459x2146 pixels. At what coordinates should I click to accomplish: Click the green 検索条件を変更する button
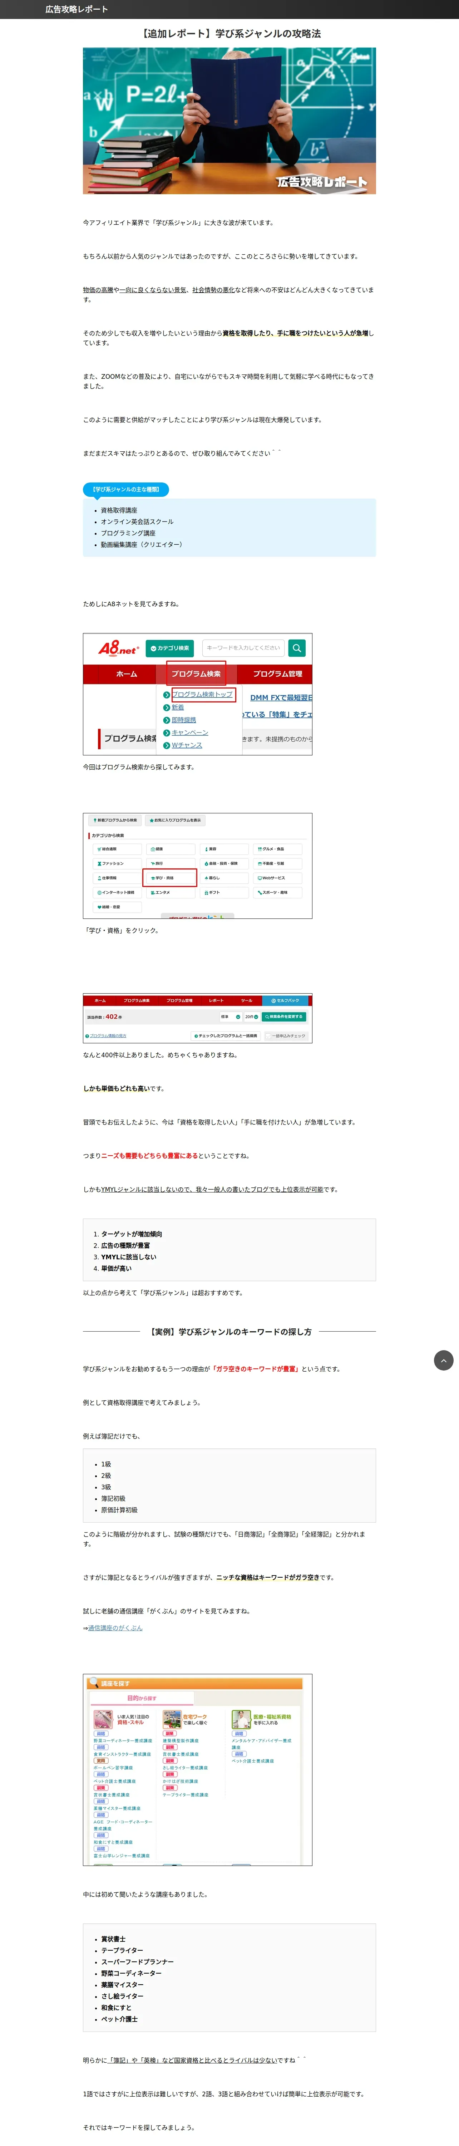(284, 1016)
